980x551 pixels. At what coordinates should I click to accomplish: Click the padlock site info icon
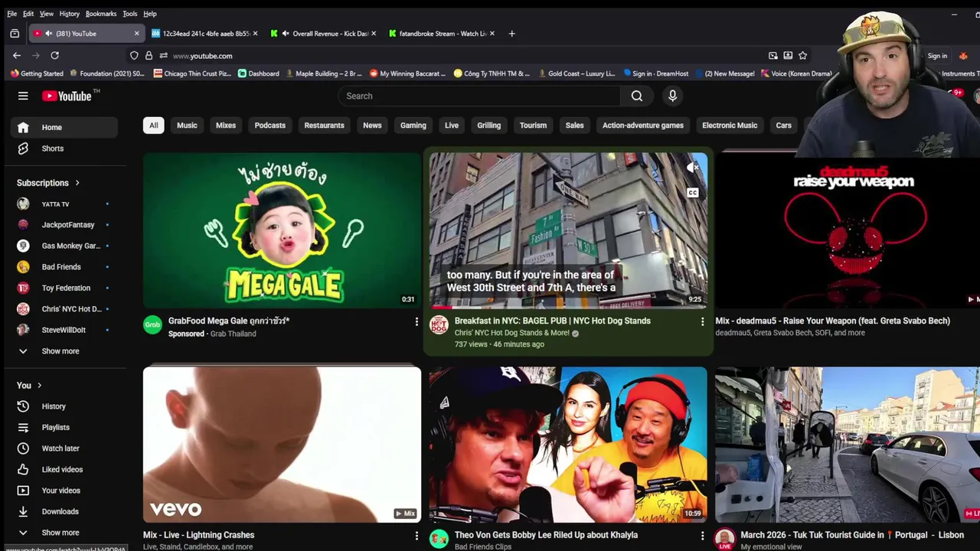coord(149,56)
